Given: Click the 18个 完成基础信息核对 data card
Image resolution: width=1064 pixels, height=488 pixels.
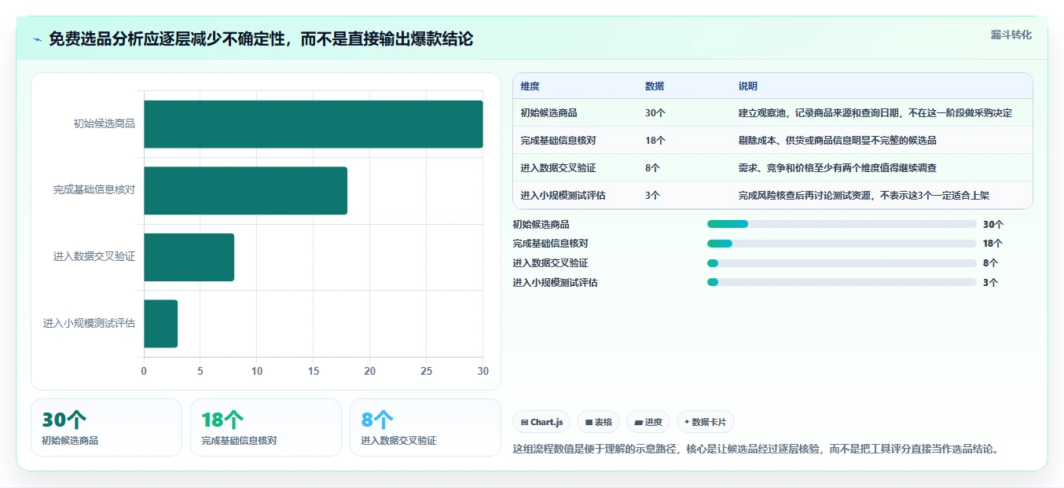Looking at the screenshot, I should 266,427.
